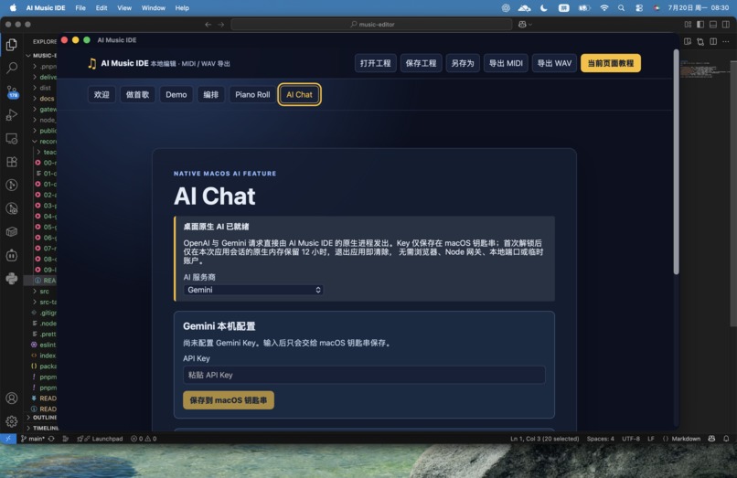Open the Piano Roll tab
Screen dimensions: 737x478
point(252,94)
